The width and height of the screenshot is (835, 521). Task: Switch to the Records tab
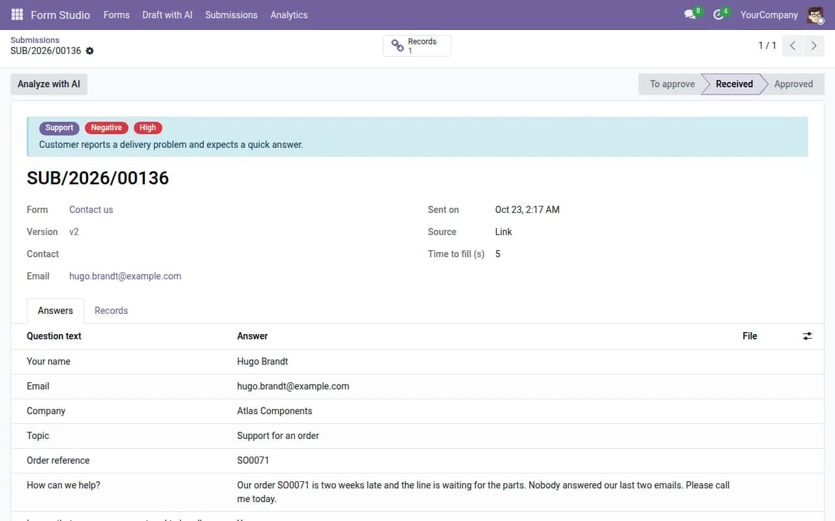tap(111, 311)
